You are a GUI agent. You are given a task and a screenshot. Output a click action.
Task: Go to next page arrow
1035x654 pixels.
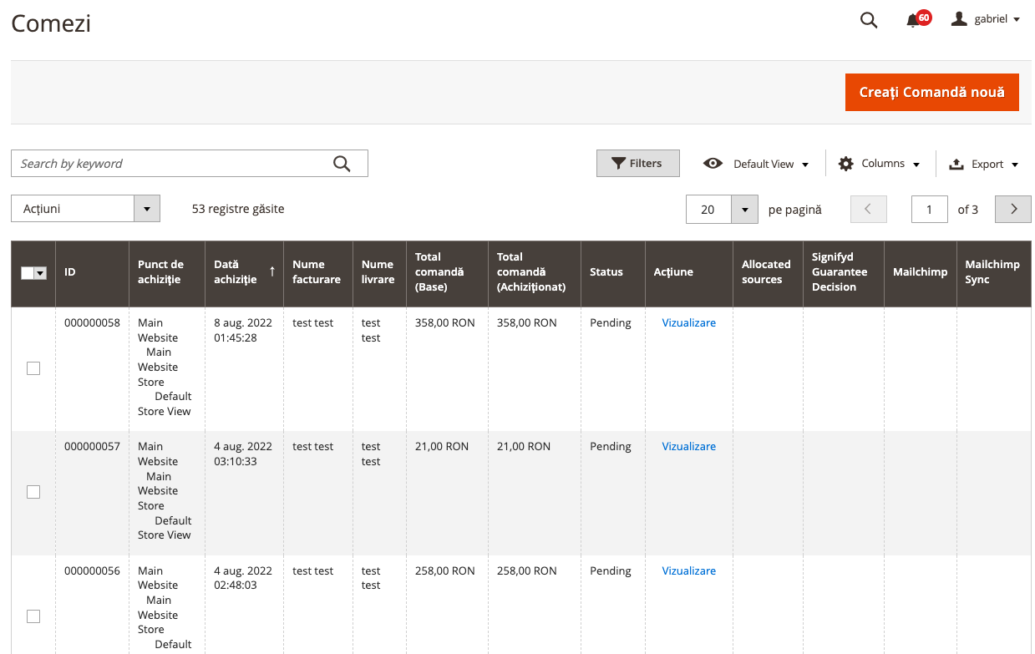[1013, 210]
